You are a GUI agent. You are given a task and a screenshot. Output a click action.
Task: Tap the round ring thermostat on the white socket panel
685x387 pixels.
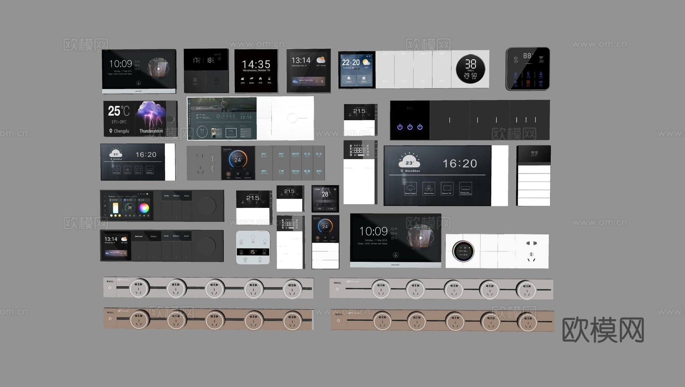tap(463, 251)
